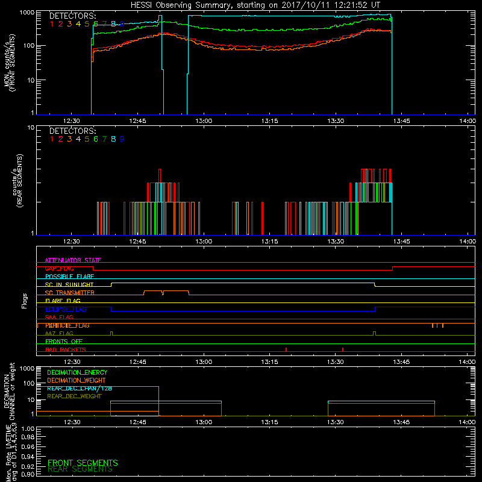The image size is (482, 482).
Task: Click 13:00 tick label under Flags panel
Action: click(x=204, y=362)
